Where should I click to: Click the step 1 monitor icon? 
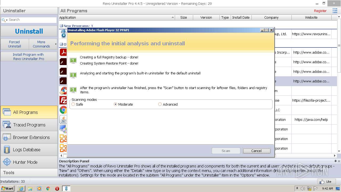pos(73,61)
